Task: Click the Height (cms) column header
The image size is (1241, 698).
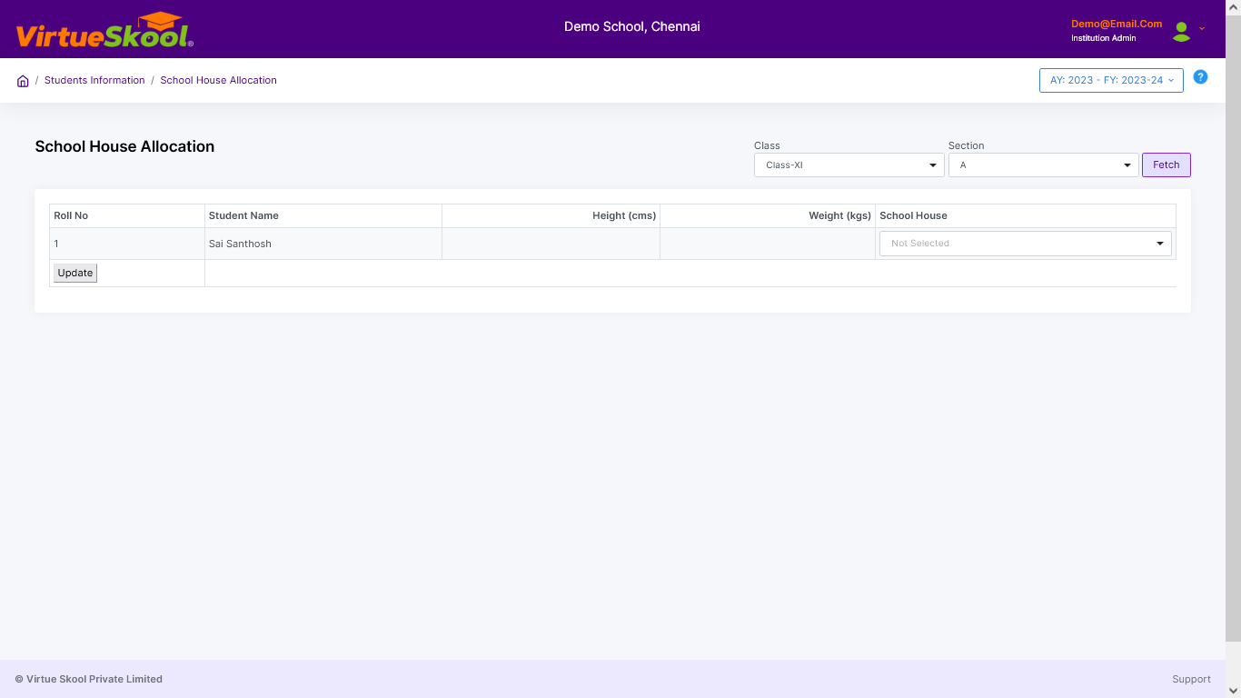Action: (551, 215)
